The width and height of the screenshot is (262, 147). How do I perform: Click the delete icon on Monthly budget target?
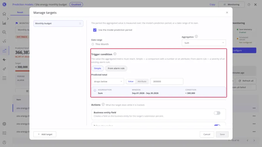pos(80,24)
